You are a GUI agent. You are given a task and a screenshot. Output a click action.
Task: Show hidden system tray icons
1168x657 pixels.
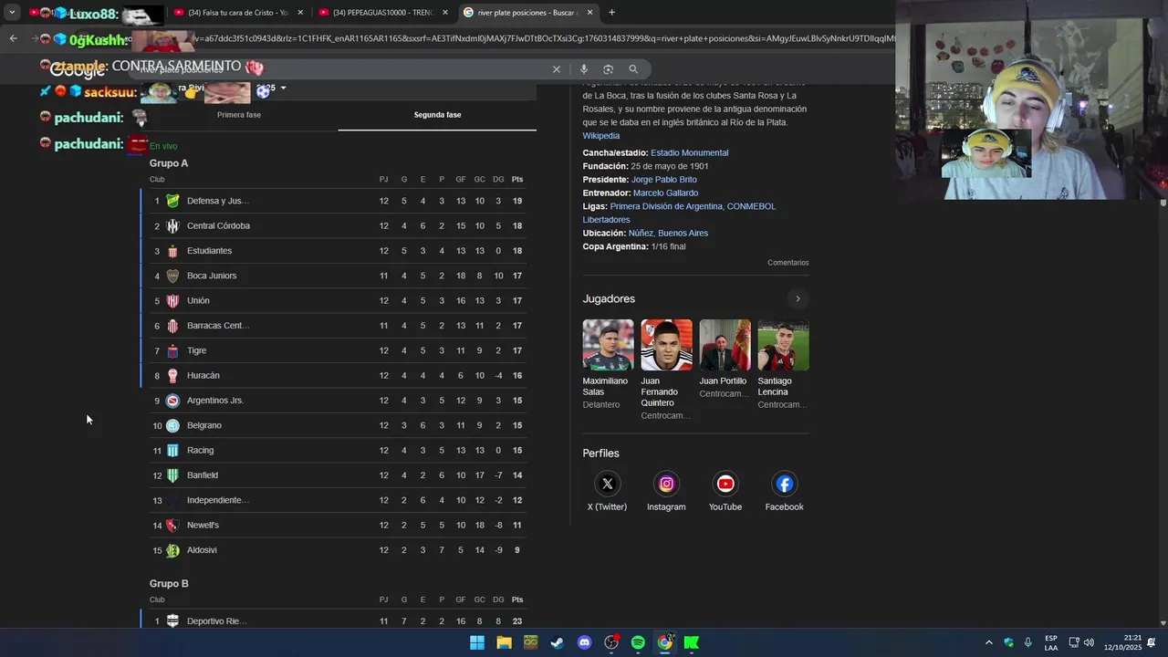(x=988, y=642)
